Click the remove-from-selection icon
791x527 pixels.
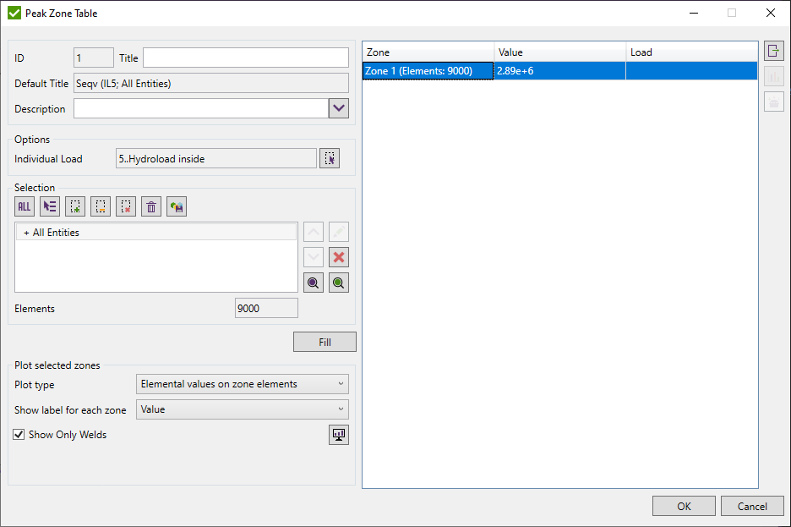pos(100,206)
